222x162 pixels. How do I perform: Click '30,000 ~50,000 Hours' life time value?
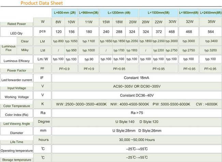point(137,140)
